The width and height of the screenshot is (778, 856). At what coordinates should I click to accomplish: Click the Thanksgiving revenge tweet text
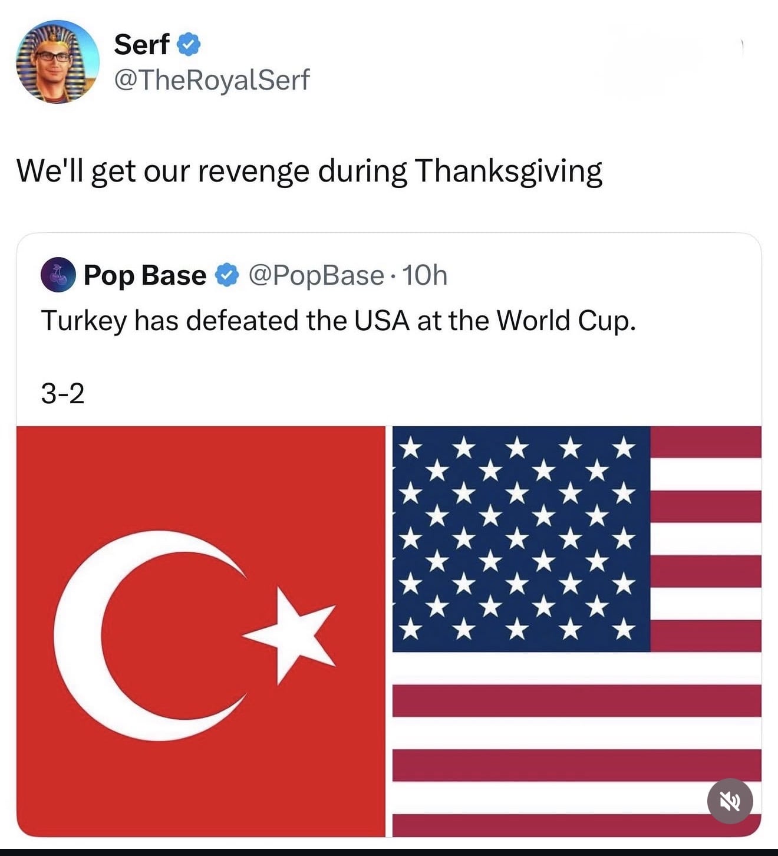click(309, 172)
